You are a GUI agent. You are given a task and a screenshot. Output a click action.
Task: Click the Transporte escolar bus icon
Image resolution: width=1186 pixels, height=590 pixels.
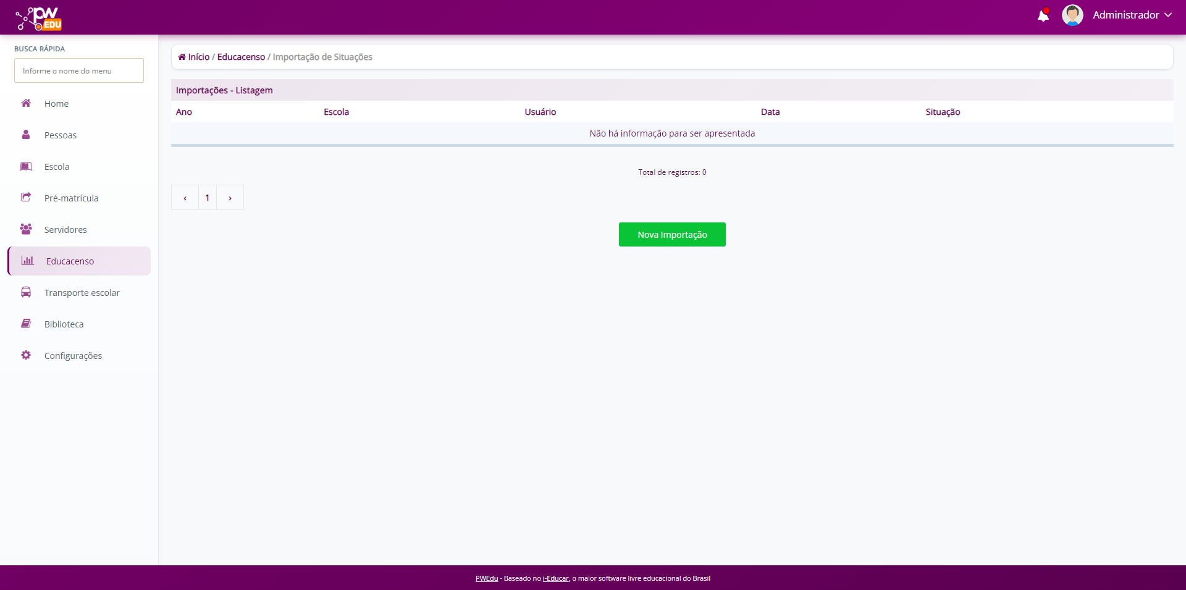[26, 292]
